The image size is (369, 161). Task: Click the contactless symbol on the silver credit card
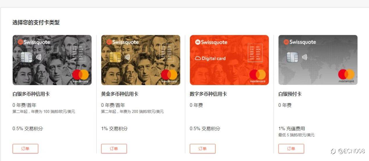tap(39, 57)
